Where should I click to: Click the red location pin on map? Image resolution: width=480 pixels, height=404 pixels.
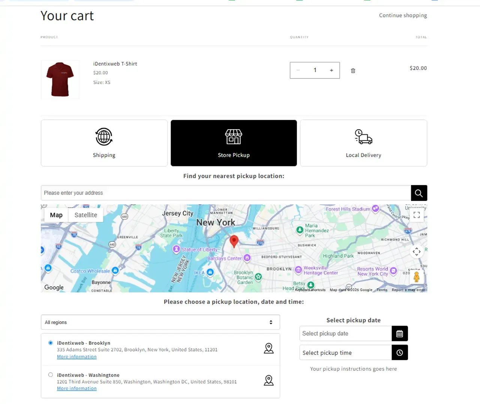pyautogui.click(x=234, y=241)
